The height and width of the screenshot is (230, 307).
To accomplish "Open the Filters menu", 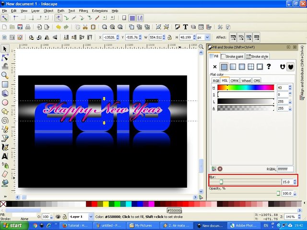I will pyautogui.click(x=83, y=11).
